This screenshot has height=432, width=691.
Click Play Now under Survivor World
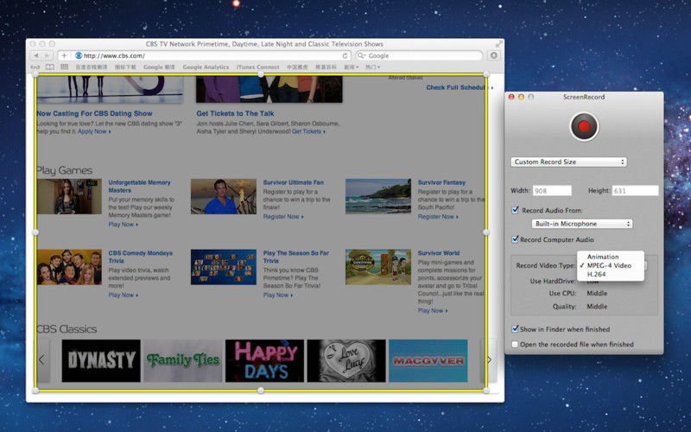tap(433, 310)
